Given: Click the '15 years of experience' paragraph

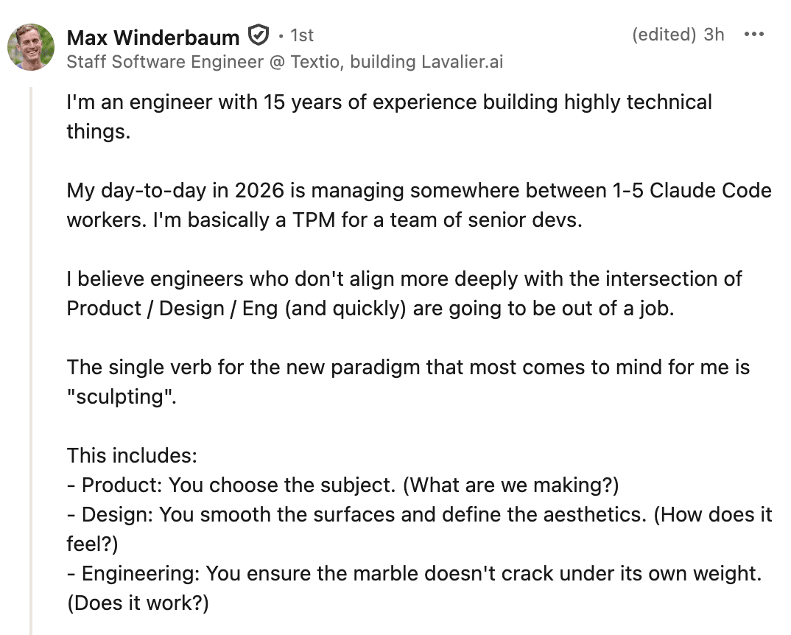Looking at the screenshot, I should (389, 102).
